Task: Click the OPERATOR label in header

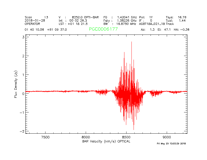Action: tap(32, 24)
